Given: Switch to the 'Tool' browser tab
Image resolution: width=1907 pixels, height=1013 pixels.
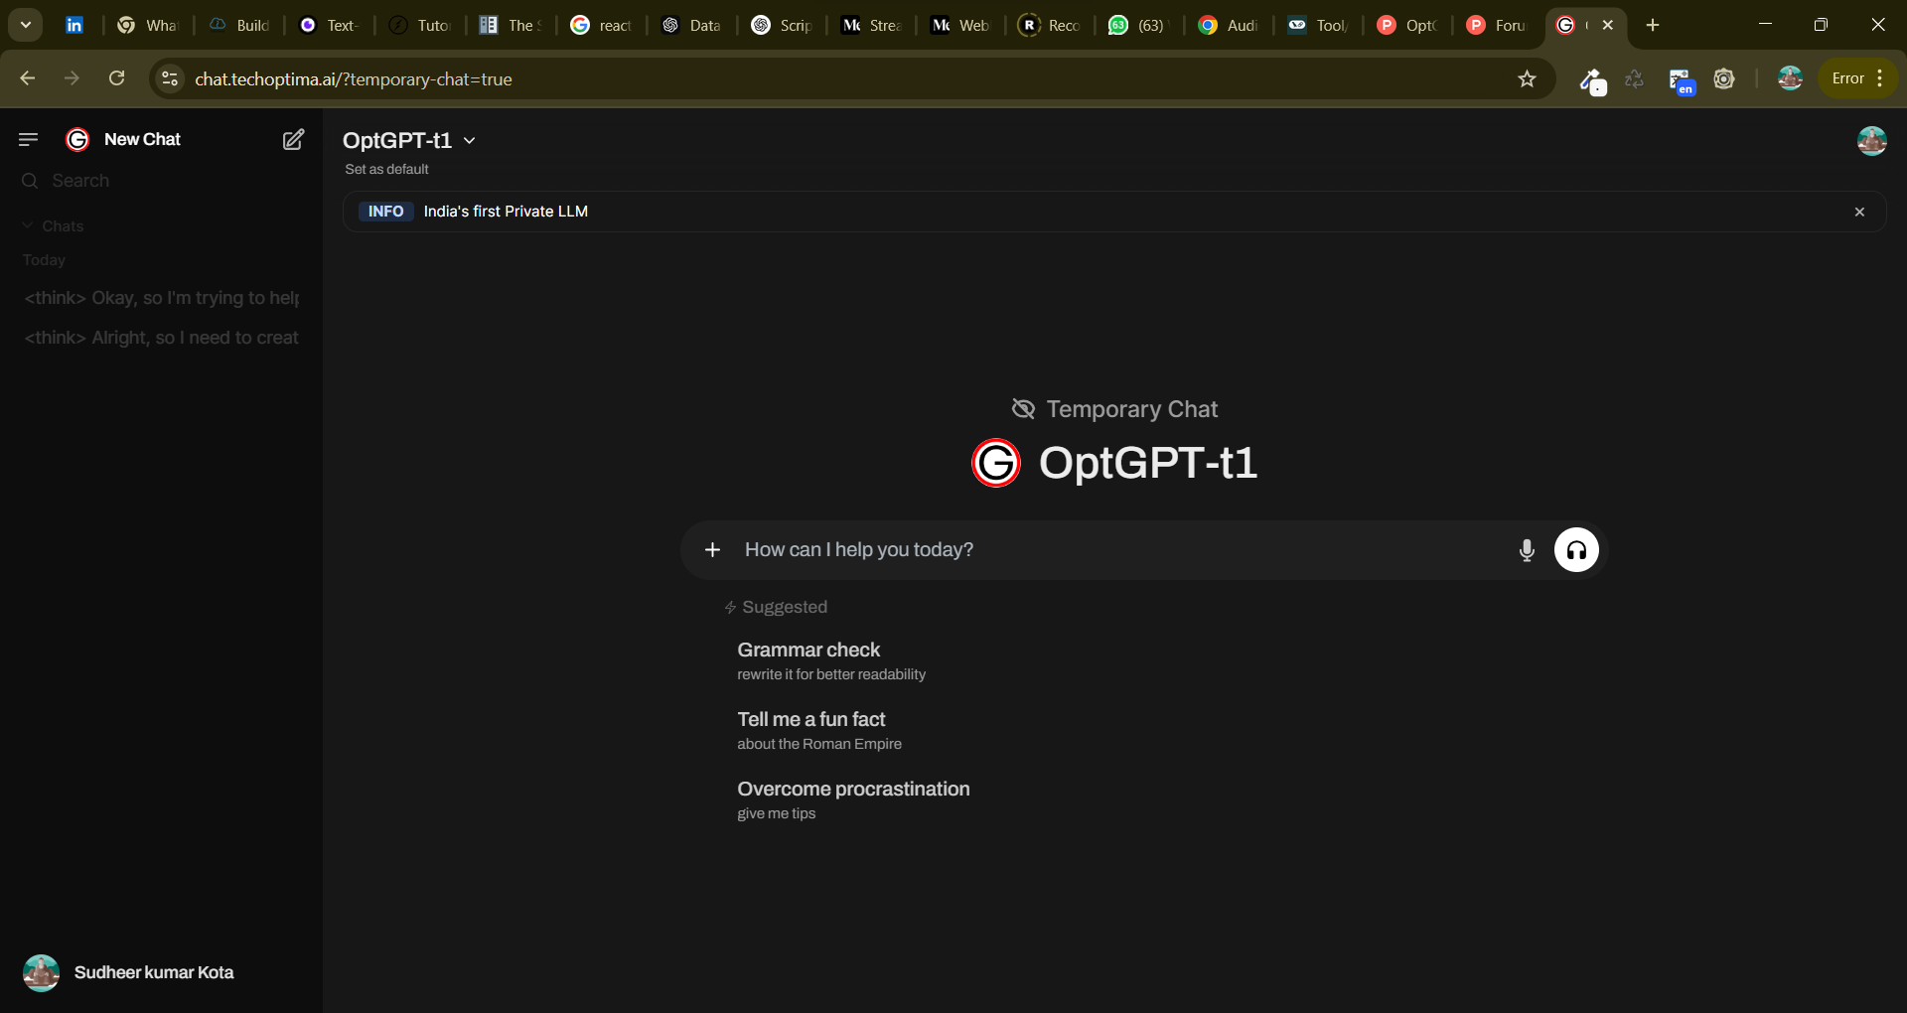Looking at the screenshot, I should [x=1318, y=25].
